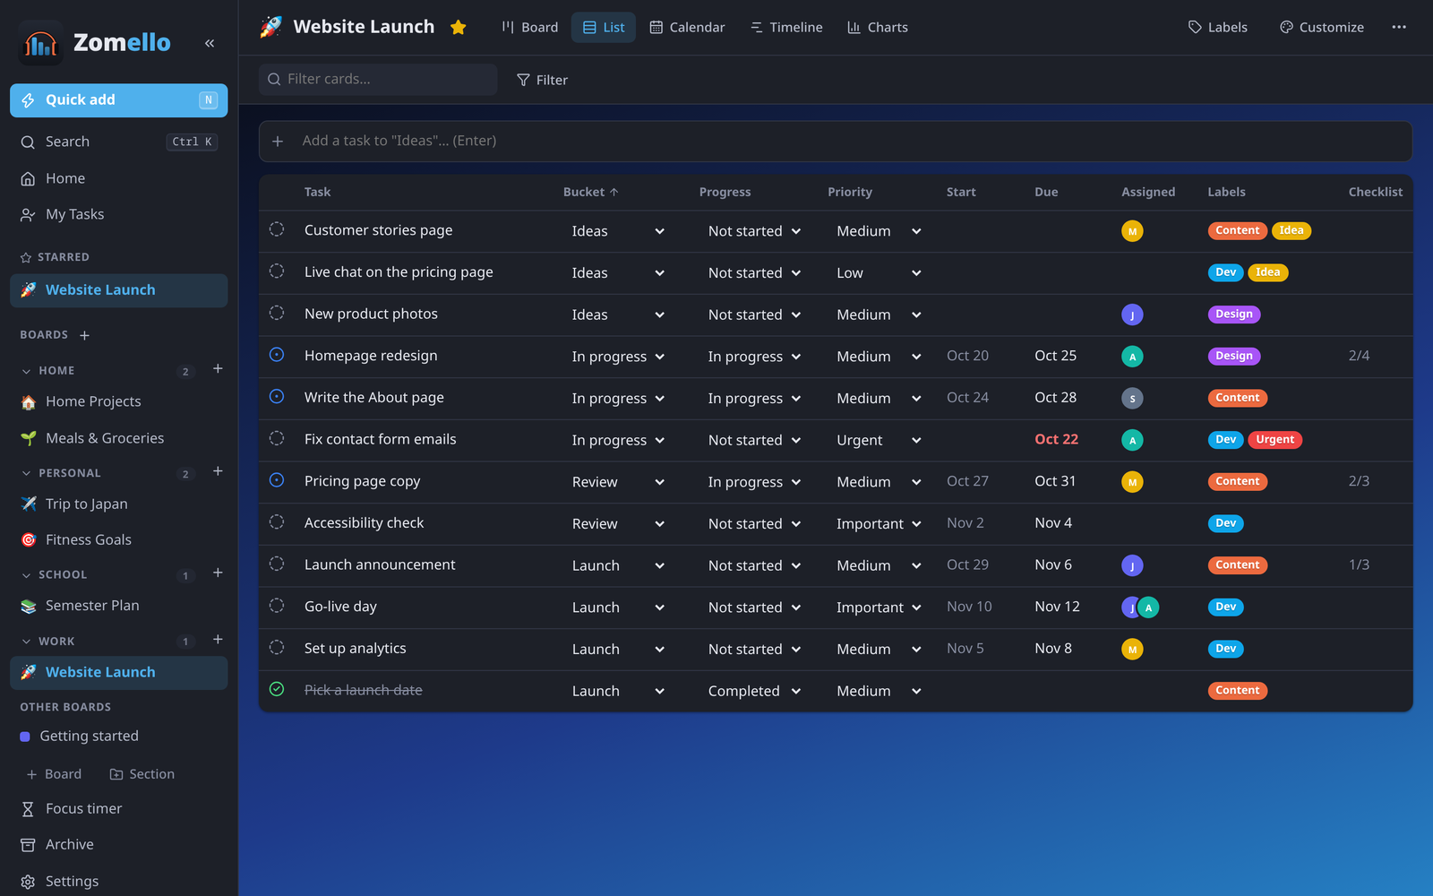Add board to WORK section plus icon
The width and height of the screenshot is (1433, 896).
(x=218, y=640)
